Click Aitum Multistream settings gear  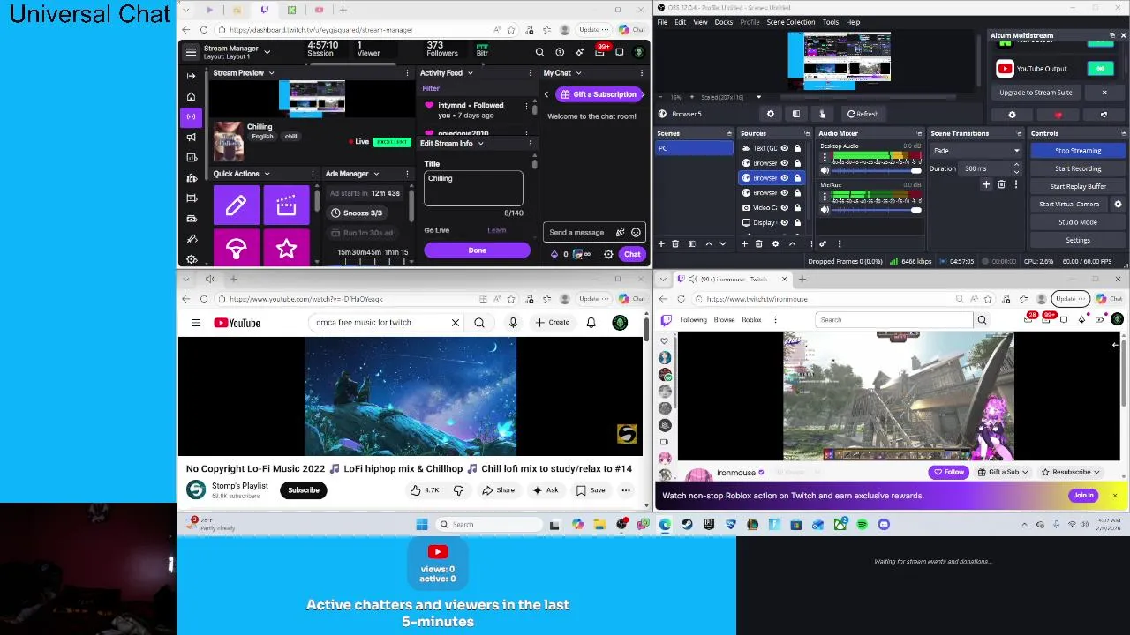(x=1012, y=115)
